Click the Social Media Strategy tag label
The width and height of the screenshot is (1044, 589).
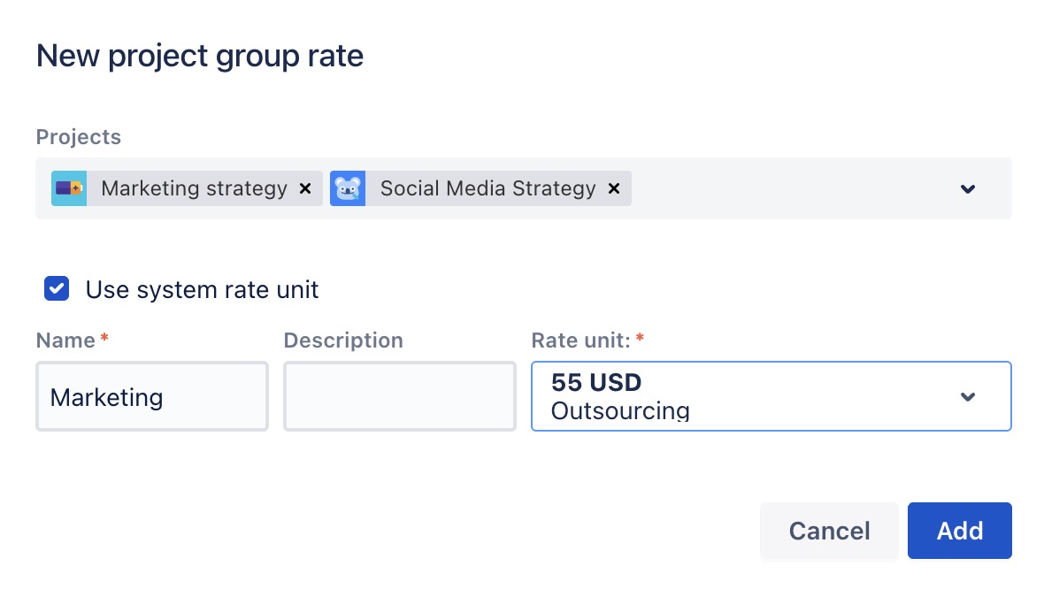(487, 188)
